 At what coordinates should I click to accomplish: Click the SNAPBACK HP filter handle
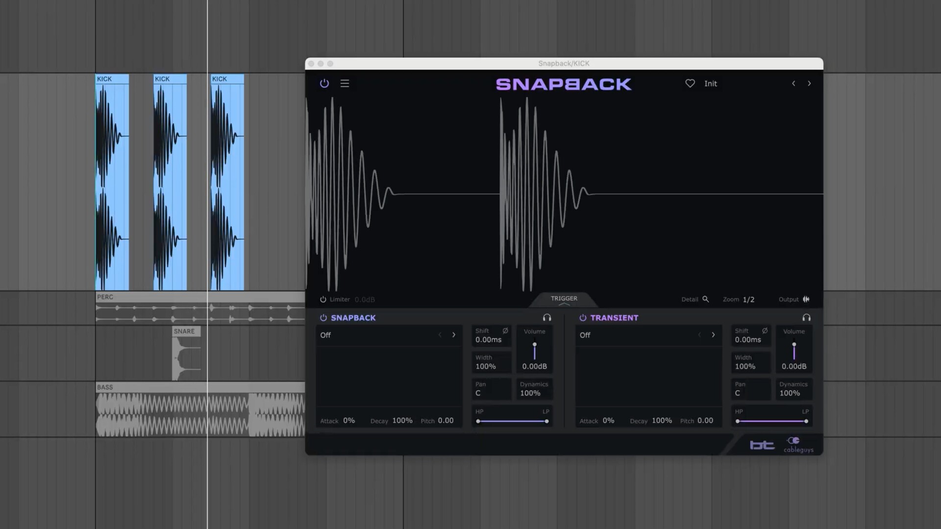478,421
